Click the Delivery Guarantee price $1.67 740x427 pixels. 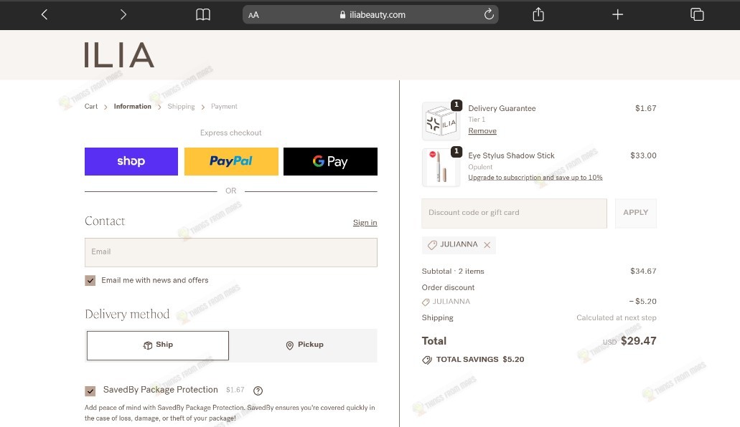click(x=645, y=108)
